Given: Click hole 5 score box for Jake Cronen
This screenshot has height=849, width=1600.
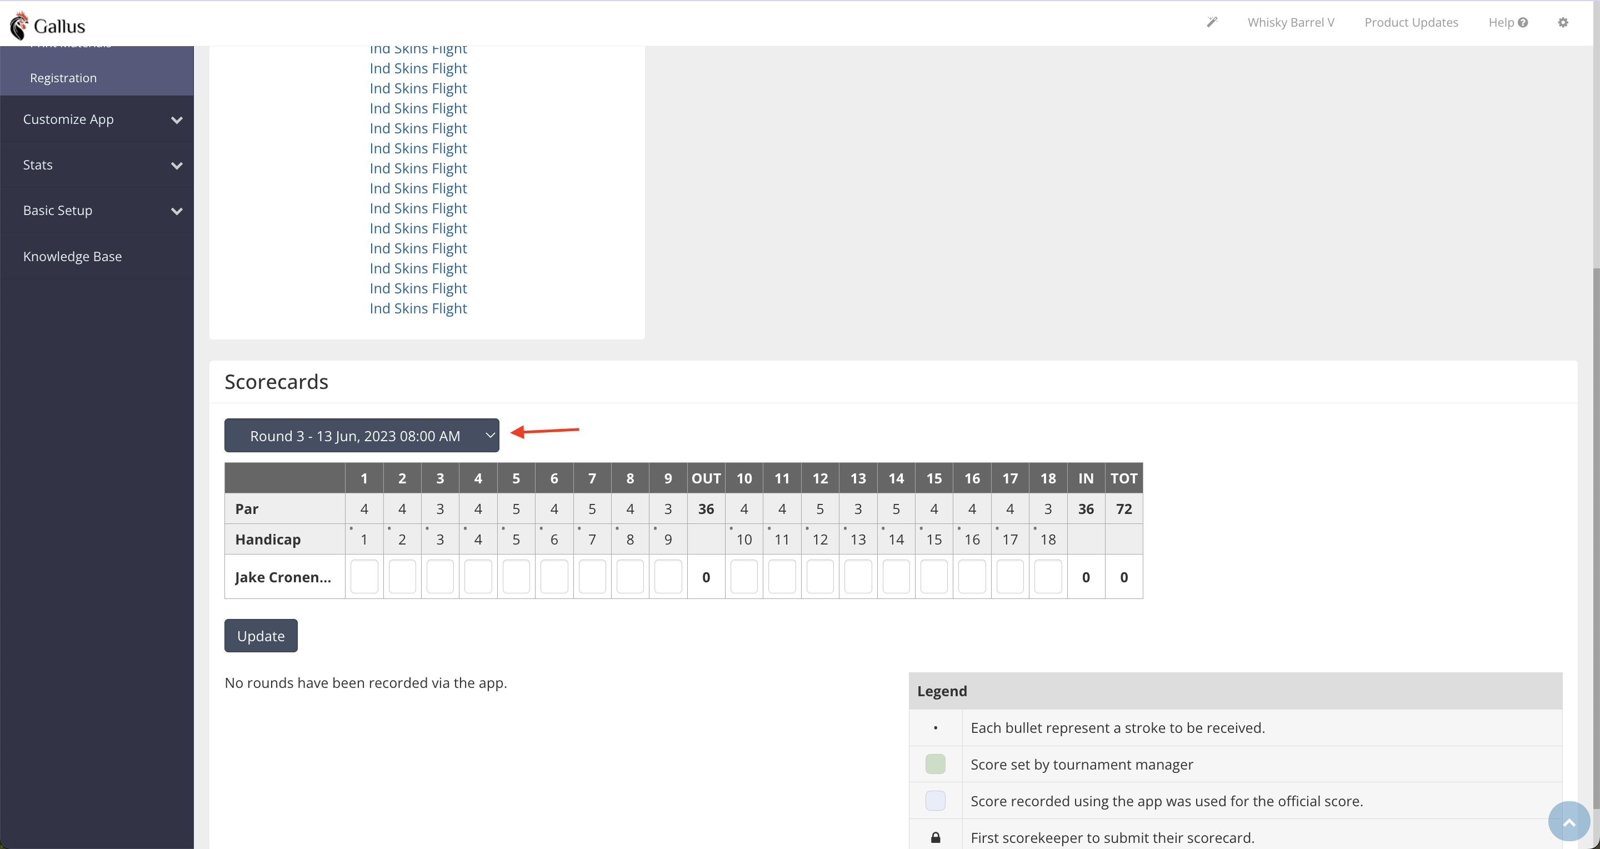Looking at the screenshot, I should (x=516, y=576).
